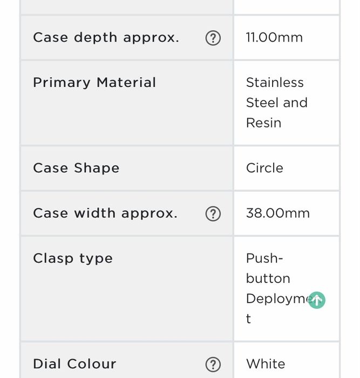
Task: Click the "Stainless Steel and Resin" value
Action: tap(276, 103)
